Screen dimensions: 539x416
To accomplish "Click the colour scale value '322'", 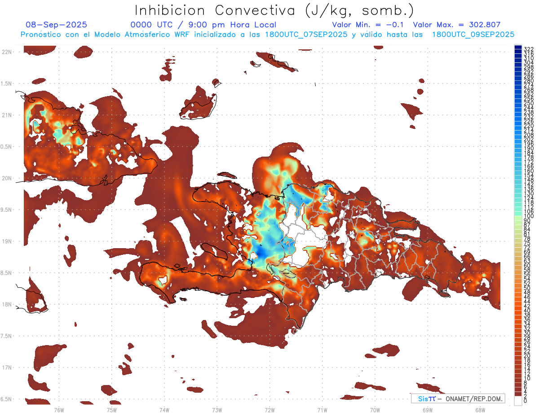I will point(529,49).
